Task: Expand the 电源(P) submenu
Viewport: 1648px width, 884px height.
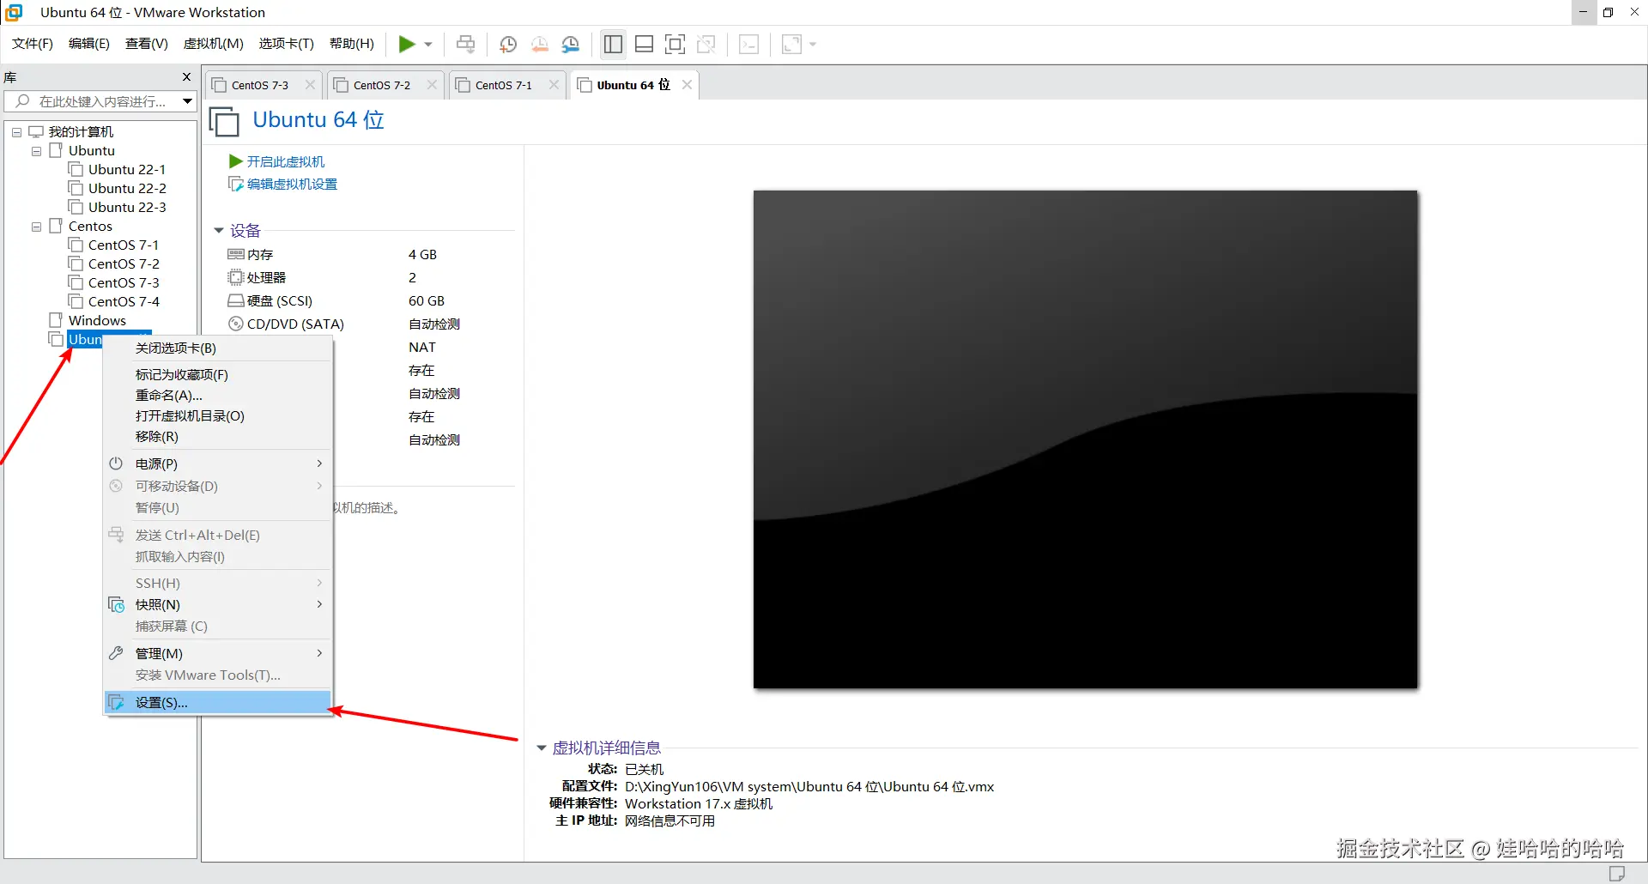Action: 217,463
